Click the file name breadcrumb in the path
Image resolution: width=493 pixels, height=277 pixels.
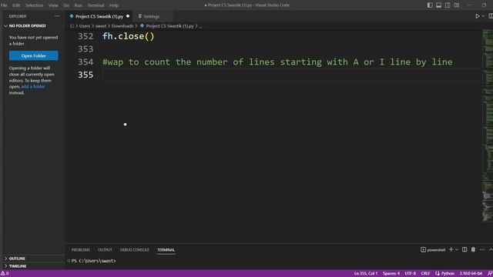(169, 26)
